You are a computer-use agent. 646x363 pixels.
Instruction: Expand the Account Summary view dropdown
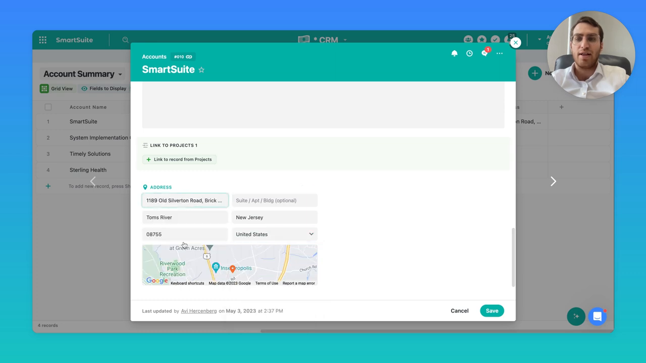coord(120,74)
